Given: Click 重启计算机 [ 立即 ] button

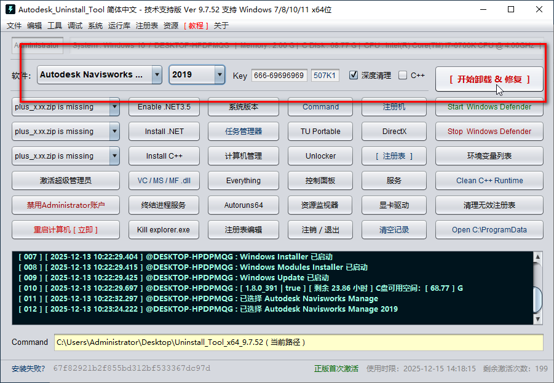Looking at the screenshot, I should (x=66, y=230).
